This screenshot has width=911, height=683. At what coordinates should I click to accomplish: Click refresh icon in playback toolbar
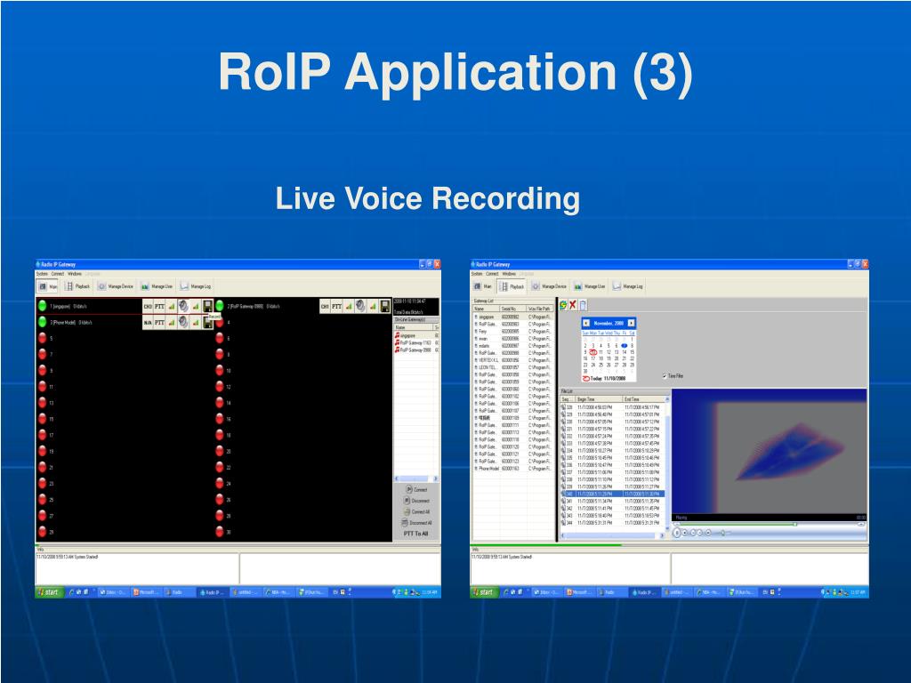coord(563,305)
